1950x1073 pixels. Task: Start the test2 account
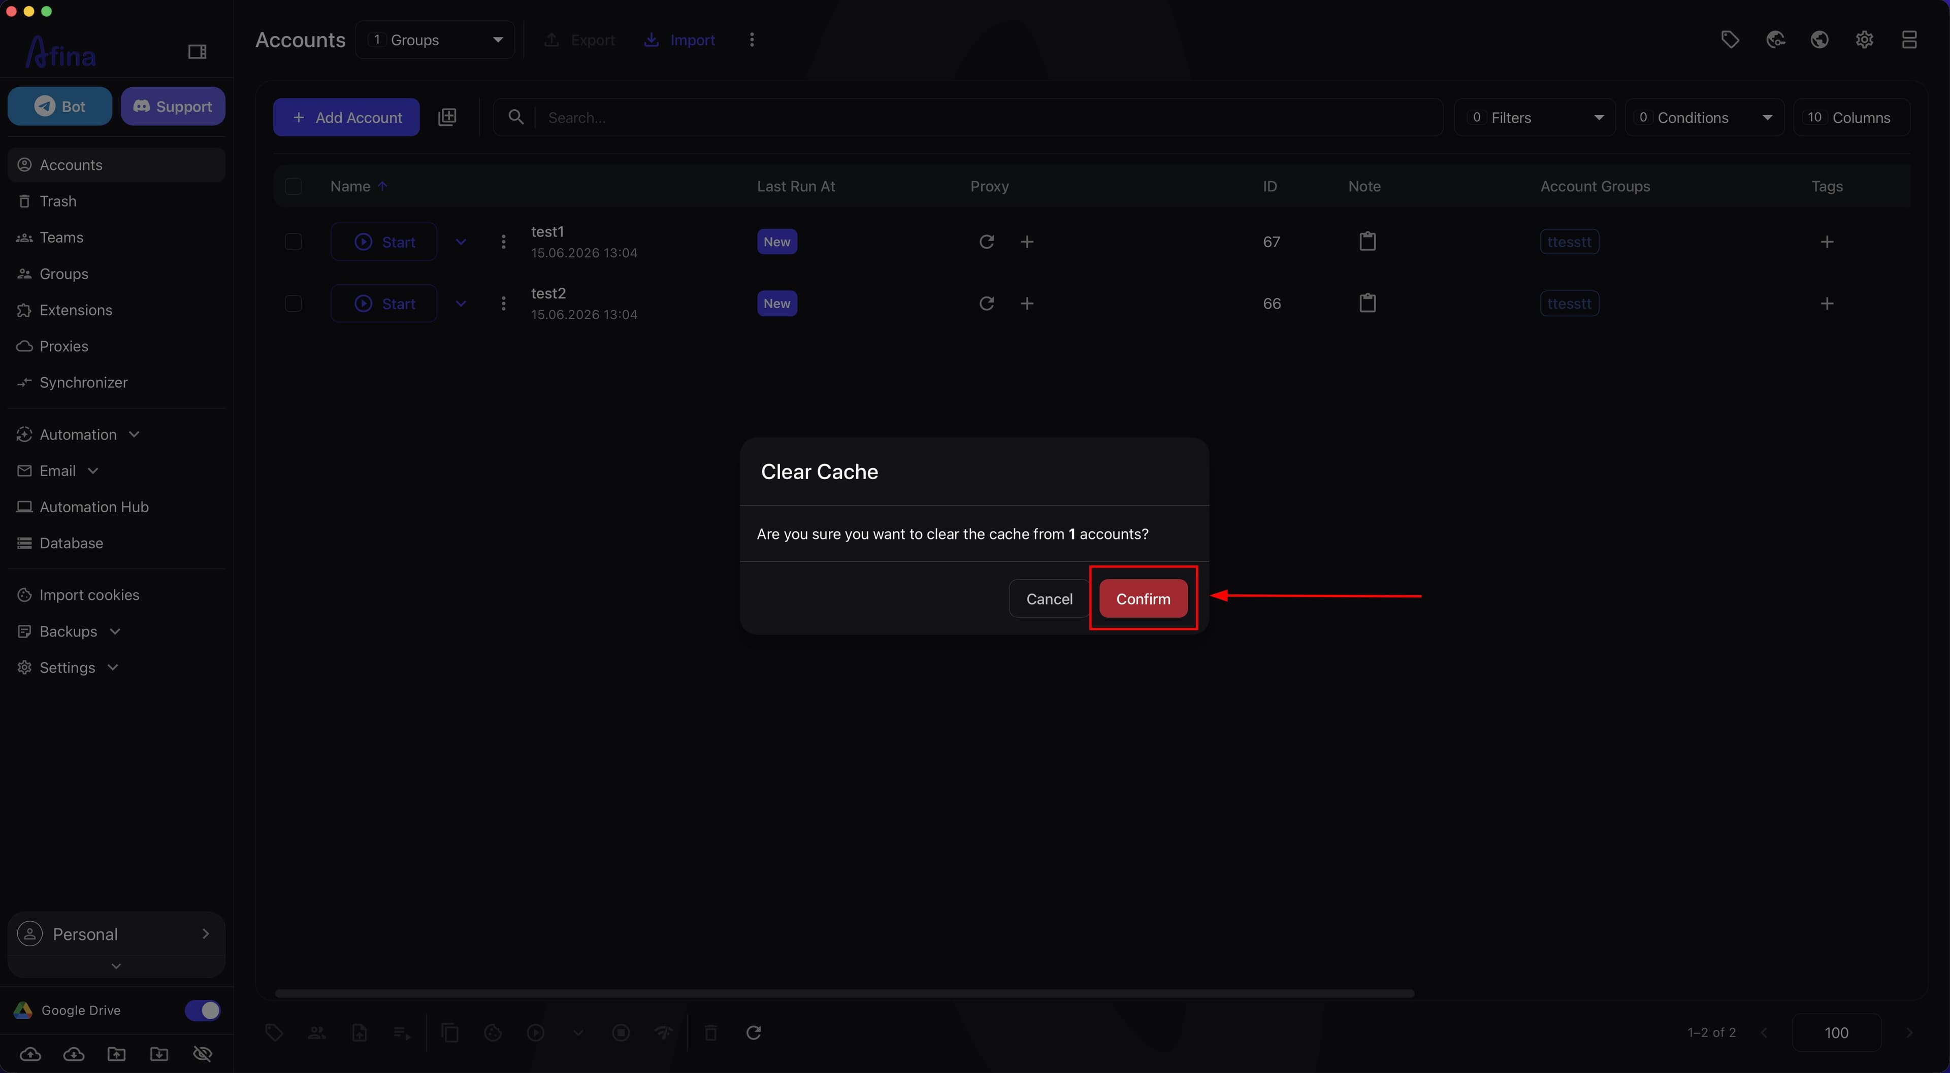click(384, 304)
